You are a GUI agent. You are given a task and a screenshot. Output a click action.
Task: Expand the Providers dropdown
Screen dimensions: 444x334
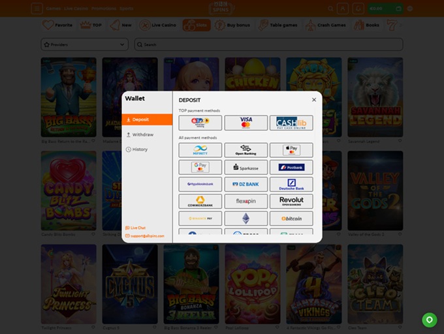coord(84,44)
